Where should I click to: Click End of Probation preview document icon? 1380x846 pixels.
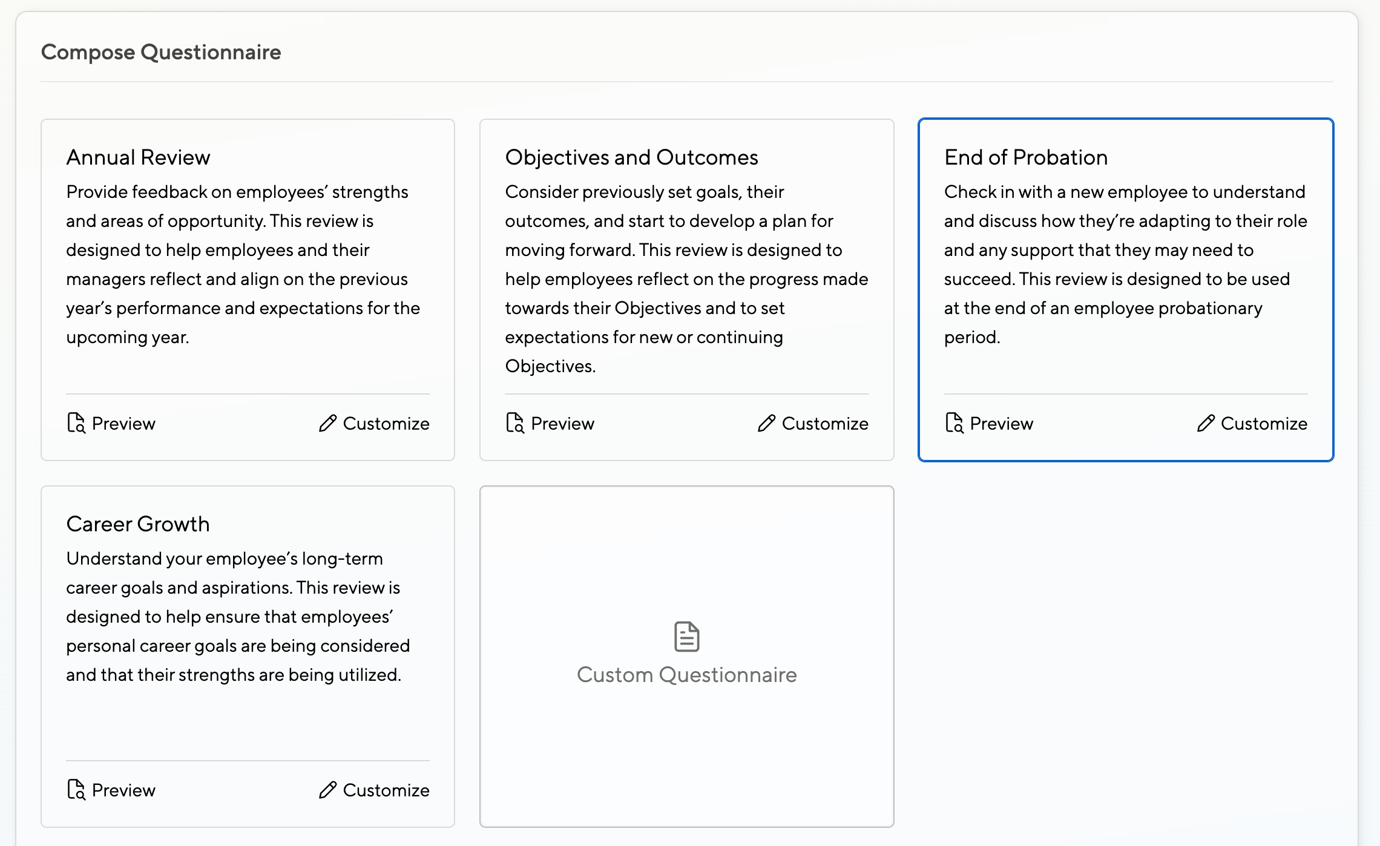click(x=954, y=423)
